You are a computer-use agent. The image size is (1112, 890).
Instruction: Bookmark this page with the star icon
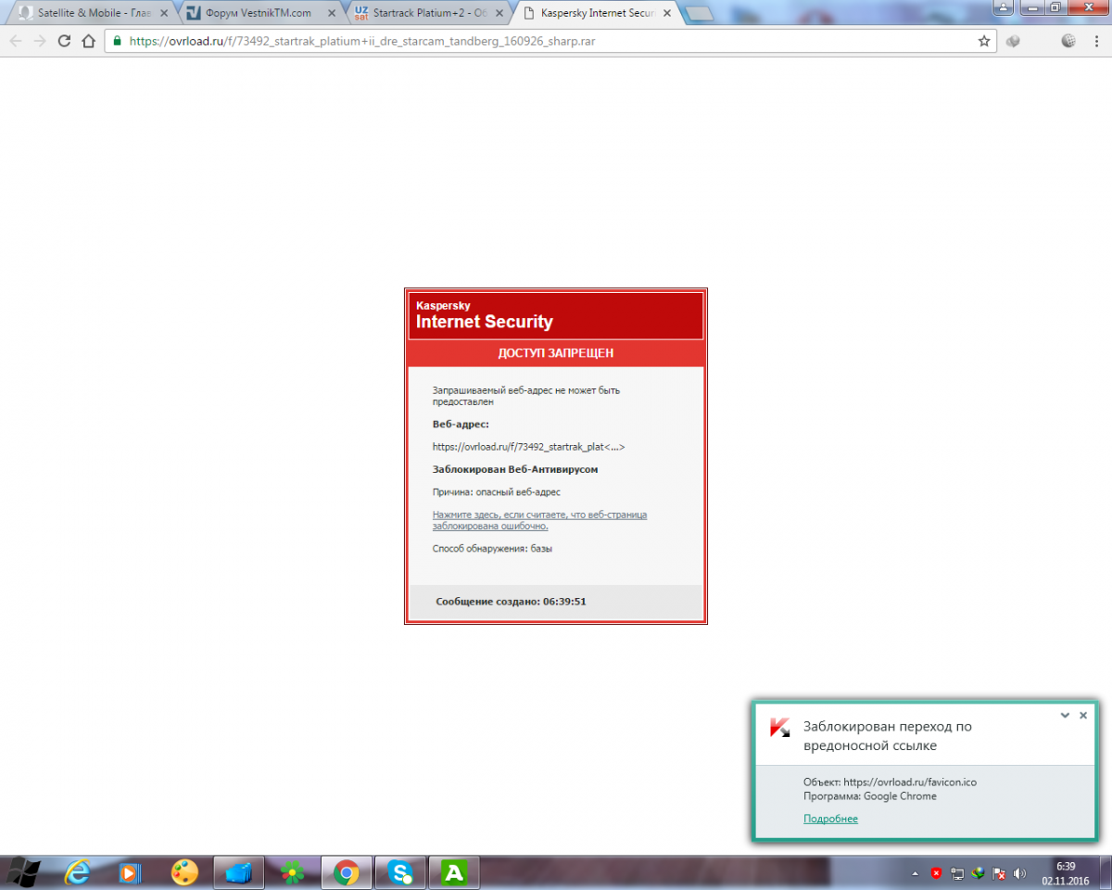click(x=984, y=41)
